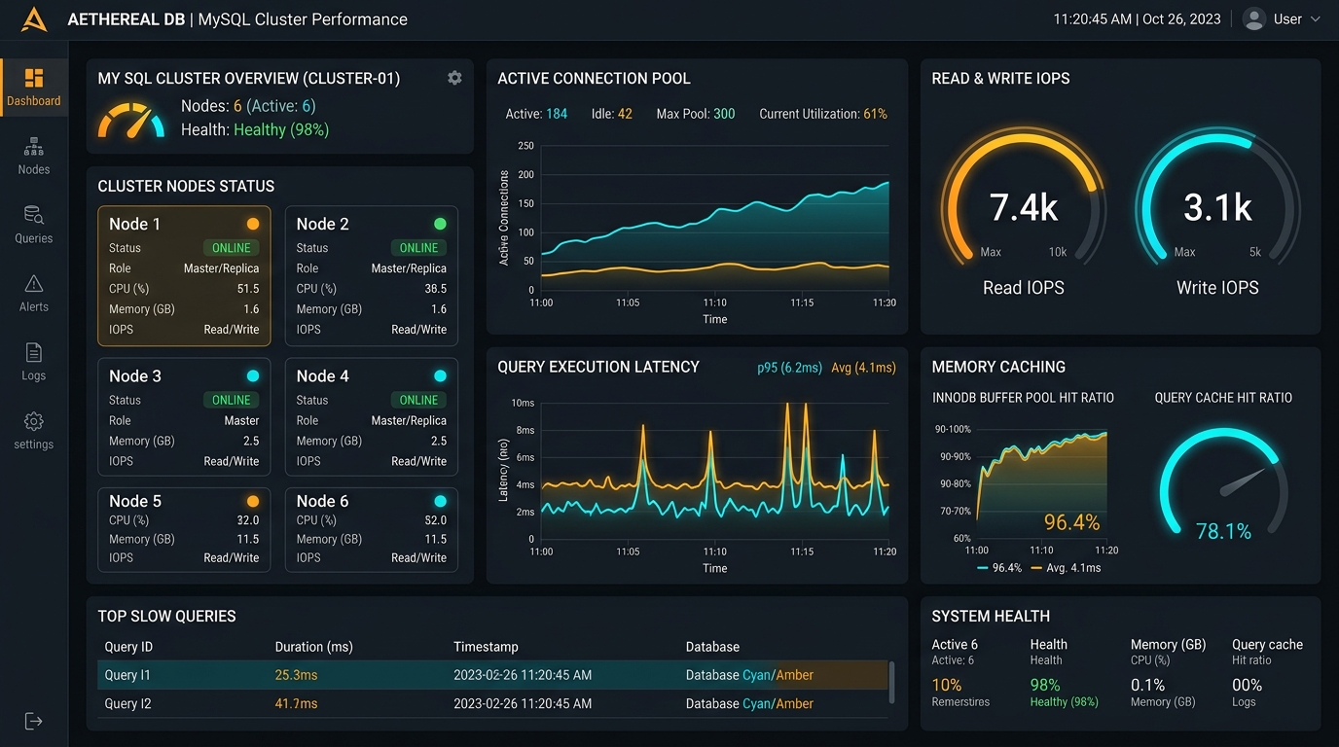Click System Health 98% value

click(x=1045, y=685)
